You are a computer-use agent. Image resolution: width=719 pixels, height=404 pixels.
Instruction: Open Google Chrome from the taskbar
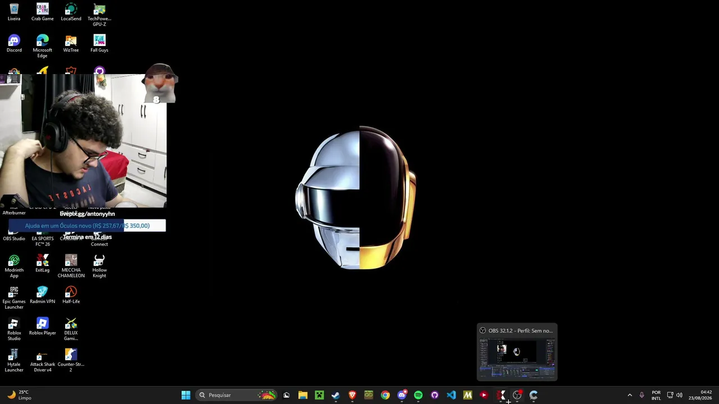pyautogui.click(x=385, y=395)
